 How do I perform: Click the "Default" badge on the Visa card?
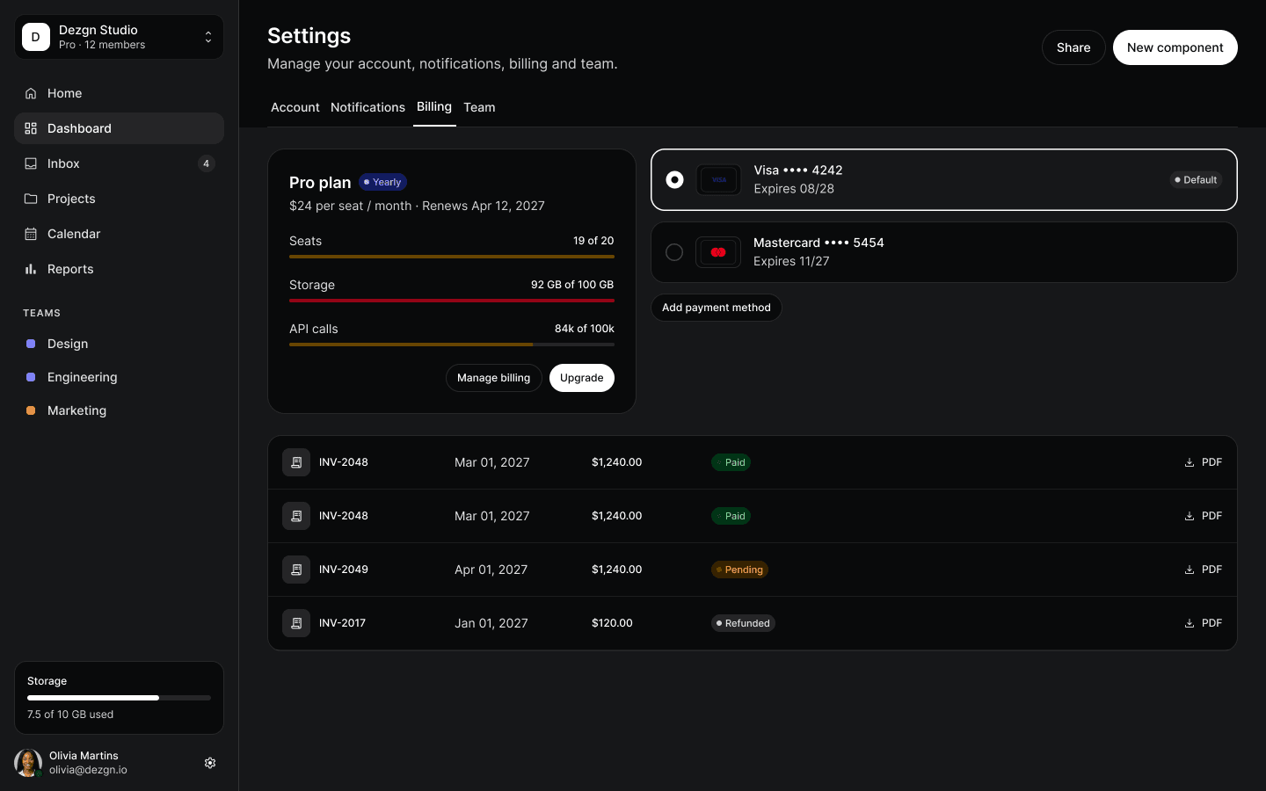(1196, 180)
